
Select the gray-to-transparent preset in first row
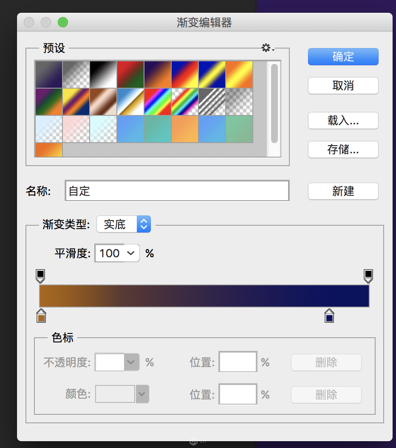click(x=76, y=74)
